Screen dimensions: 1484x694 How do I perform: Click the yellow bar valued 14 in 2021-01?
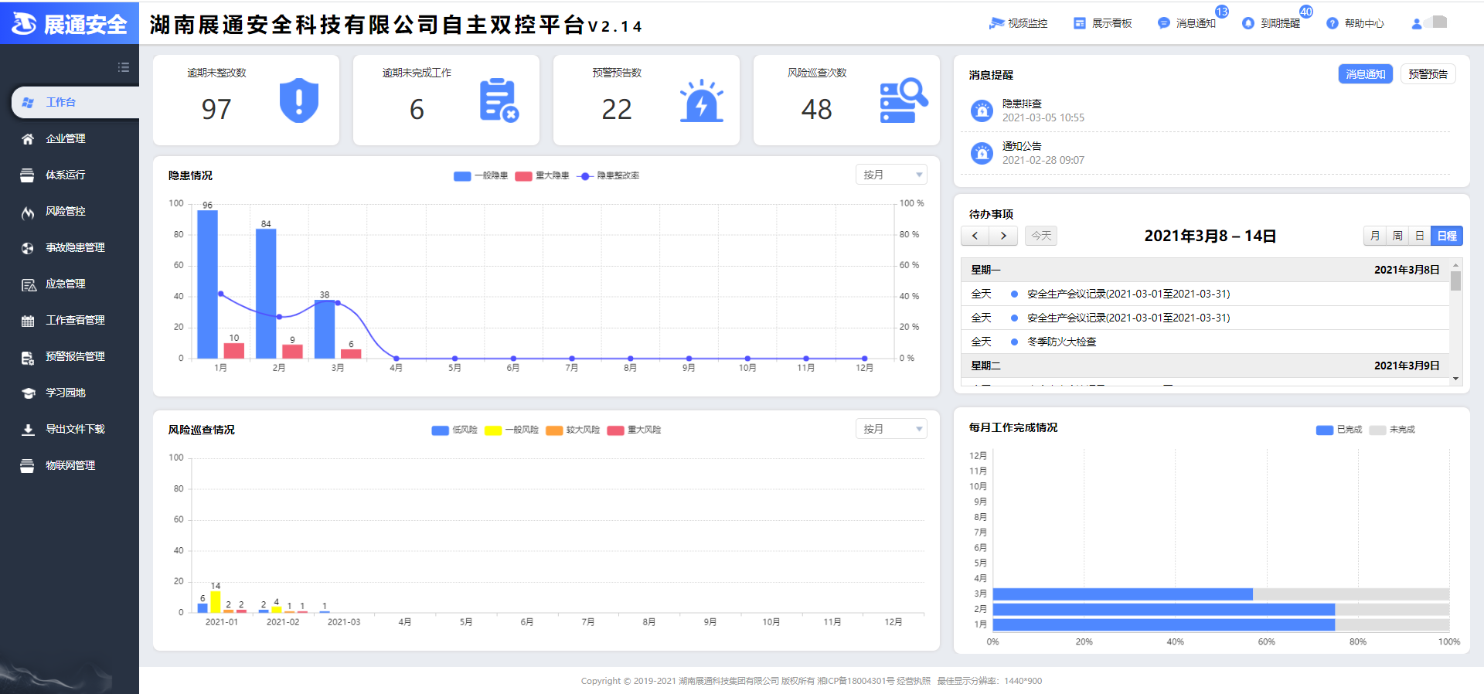tap(216, 602)
